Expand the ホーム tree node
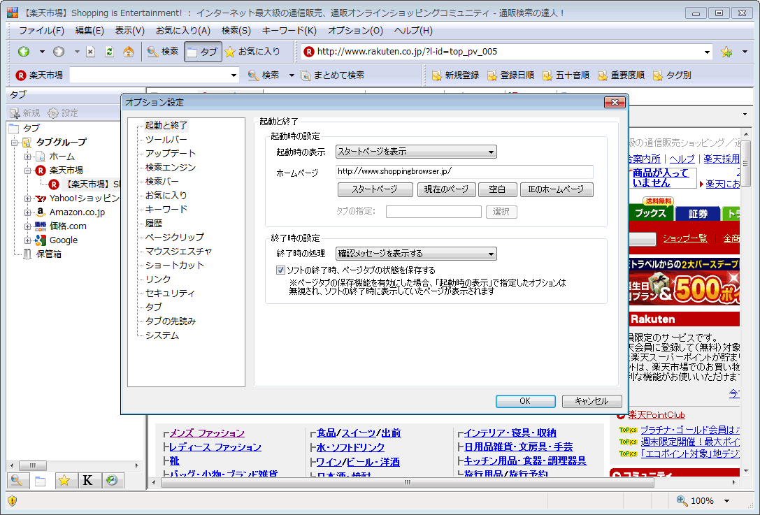 28,157
